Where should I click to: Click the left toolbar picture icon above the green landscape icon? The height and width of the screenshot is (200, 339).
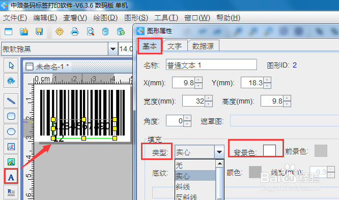tap(11, 147)
